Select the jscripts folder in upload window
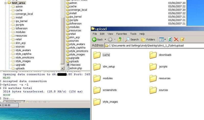This screenshot has width=204, height=120. click(158, 66)
